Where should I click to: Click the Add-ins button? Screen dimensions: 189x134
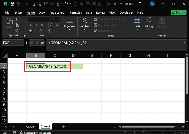coord(162,23)
